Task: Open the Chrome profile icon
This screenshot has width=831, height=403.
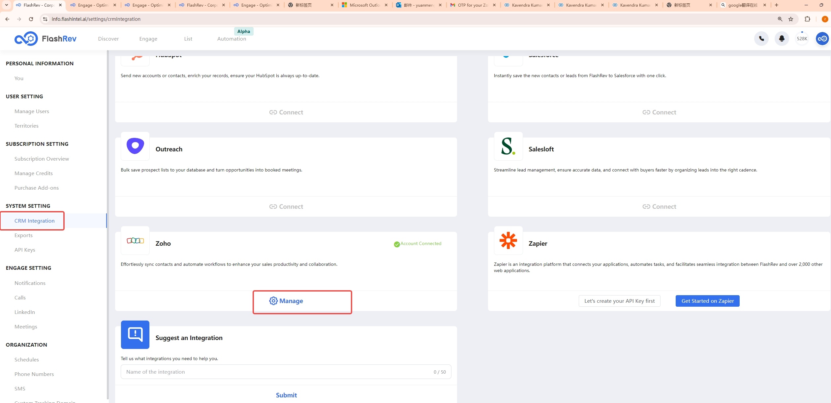Action: pyautogui.click(x=825, y=19)
